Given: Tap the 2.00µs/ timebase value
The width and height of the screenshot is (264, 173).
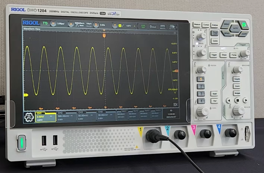Looking at the screenshot, I should (x=61, y=24).
